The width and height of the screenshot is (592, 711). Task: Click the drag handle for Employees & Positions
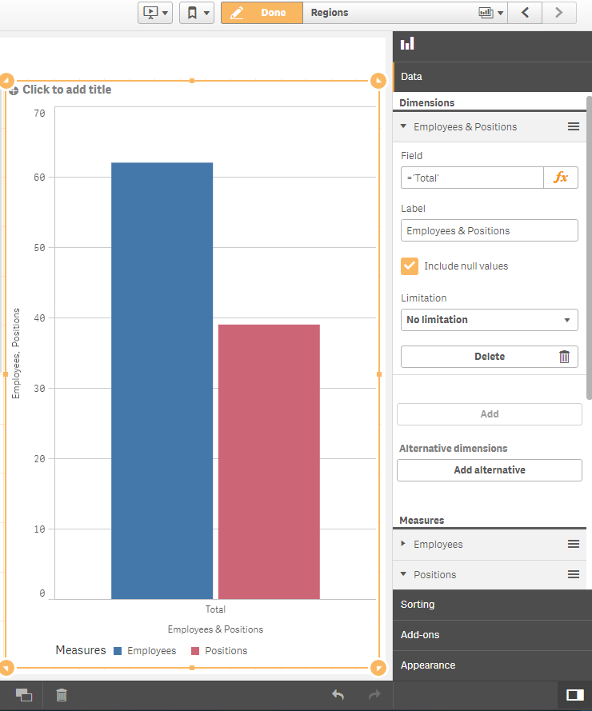tap(574, 126)
